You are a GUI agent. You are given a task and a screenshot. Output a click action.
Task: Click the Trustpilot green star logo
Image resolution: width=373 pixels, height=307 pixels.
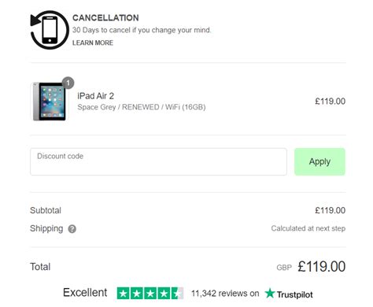click(270, 294)
